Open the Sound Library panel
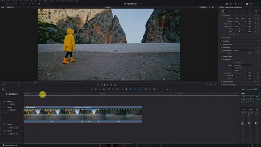The width and height of the screenshot is (261, 147). pyautogui.click(x=43, y=4)
